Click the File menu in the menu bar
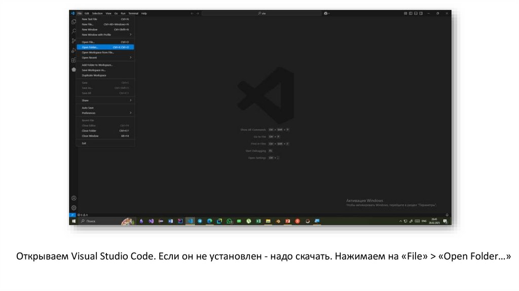This screenshot has width=519, height=291. (80, 14)
